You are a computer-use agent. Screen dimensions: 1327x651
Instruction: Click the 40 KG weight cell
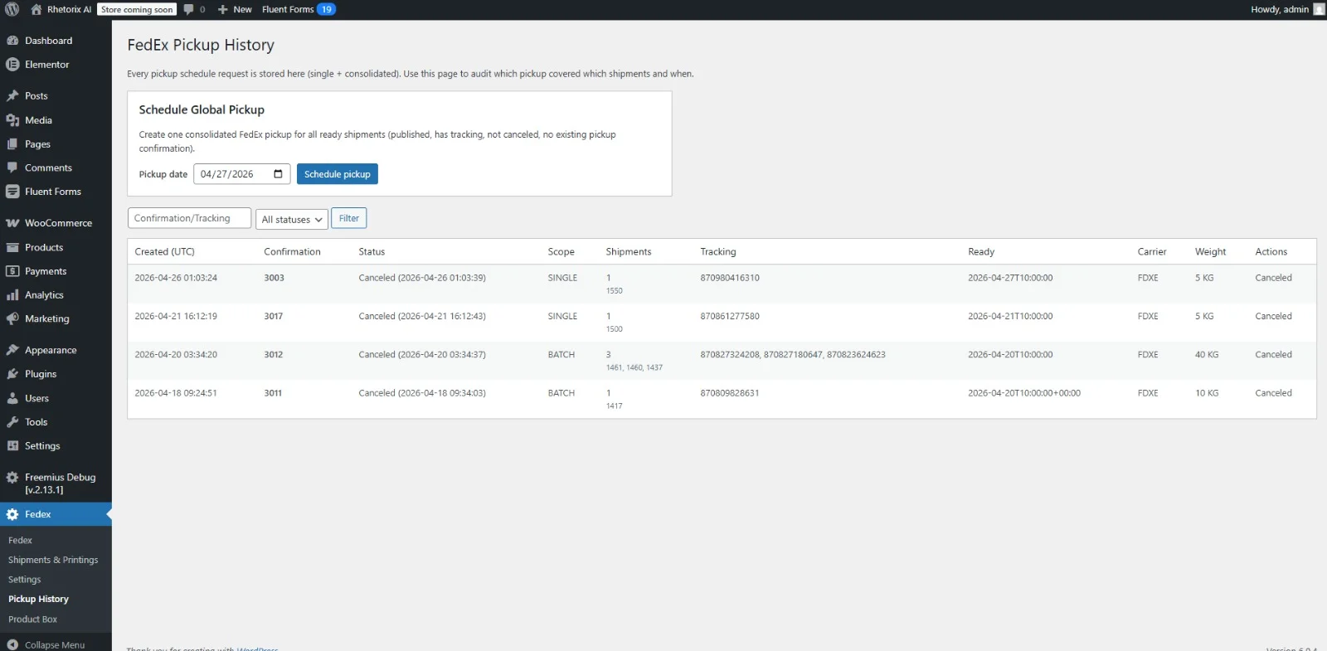pyautogui.click(x=1207, y=354)
